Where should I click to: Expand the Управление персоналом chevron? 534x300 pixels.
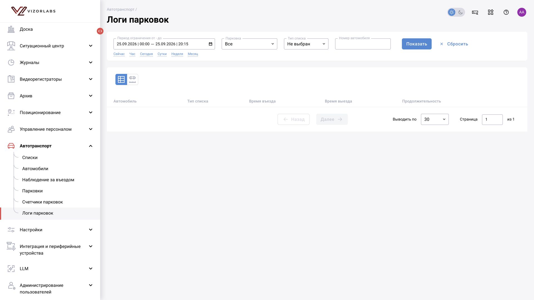[x=91, y=129]
